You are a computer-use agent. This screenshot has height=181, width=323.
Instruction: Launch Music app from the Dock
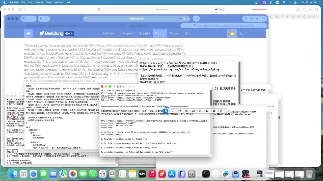(152, 174)
